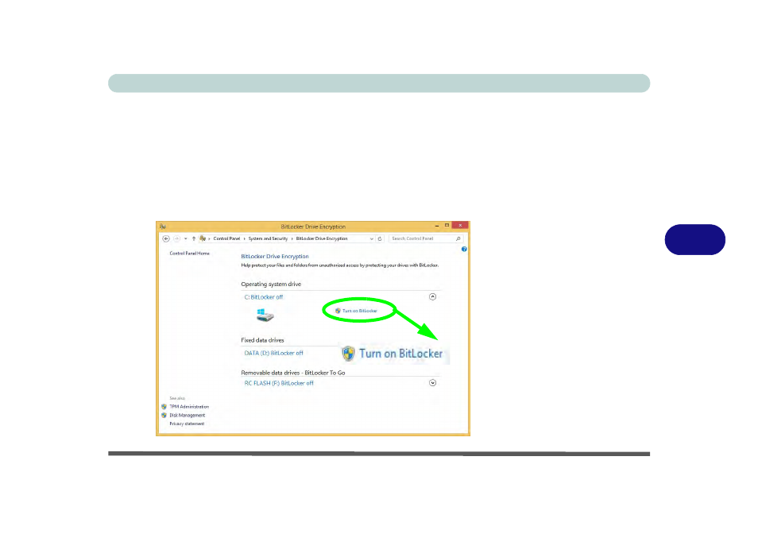Click the 'Operating system drive' heading
This screenshot has width=758, height=534.
click(x=271, y=284)
